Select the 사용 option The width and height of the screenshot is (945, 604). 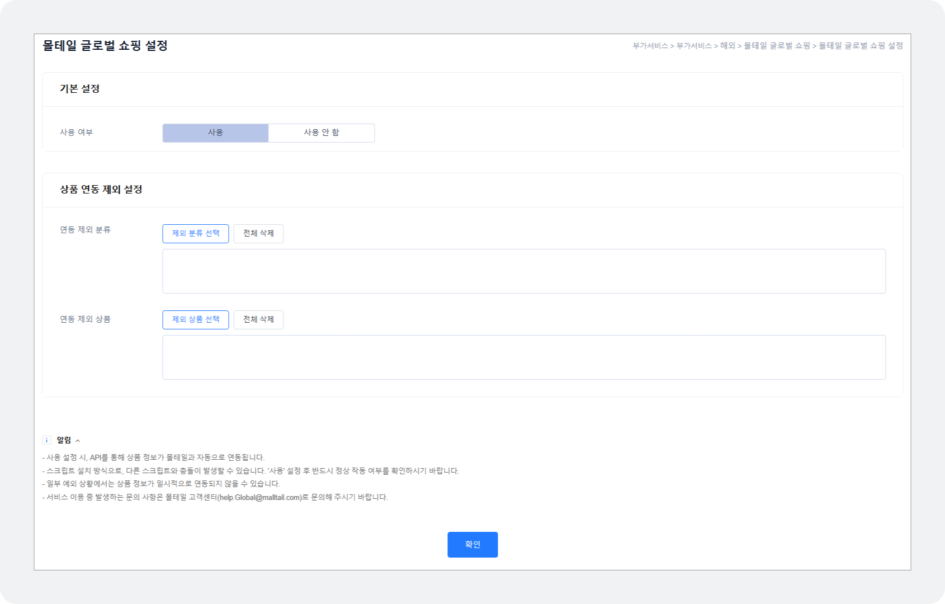pyautogui.click(x=215, y=133)
